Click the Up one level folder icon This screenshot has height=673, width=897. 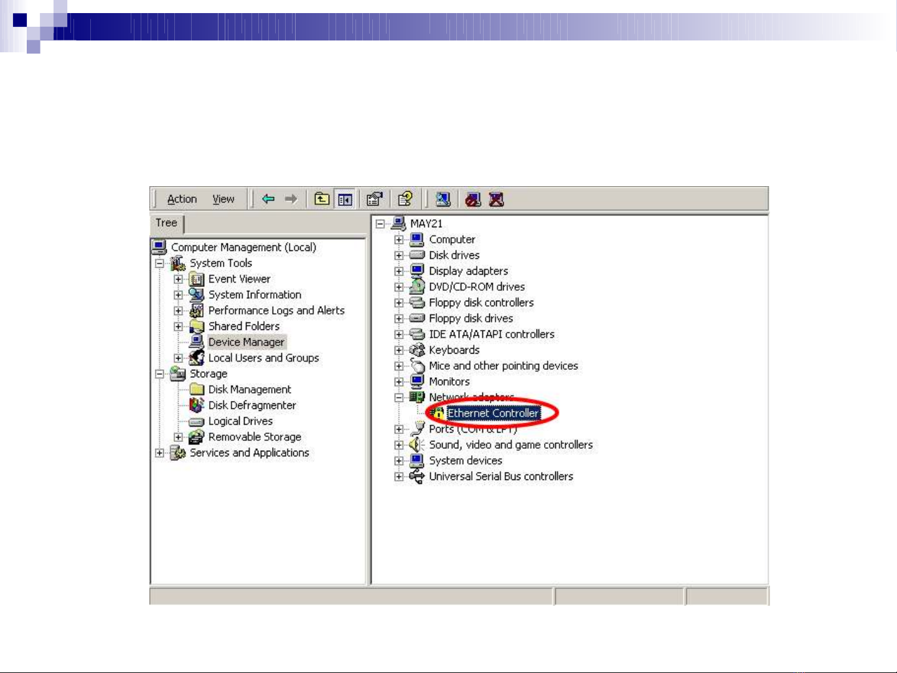[321, 199]
